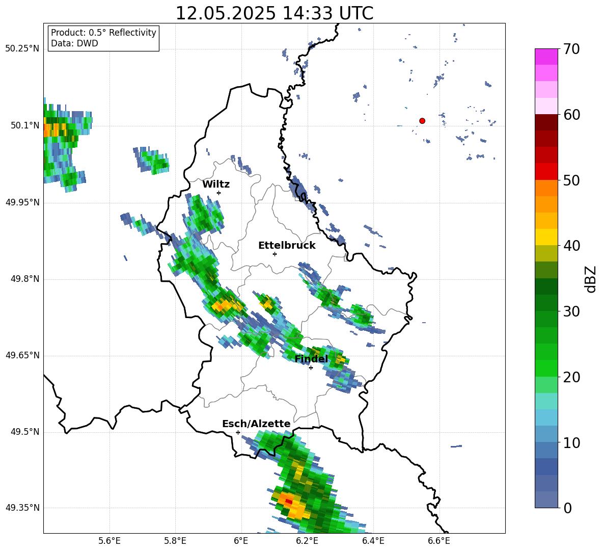The image size is (603, 551).
Task: Click the cross marker below Wiltz
Action: 219,193
